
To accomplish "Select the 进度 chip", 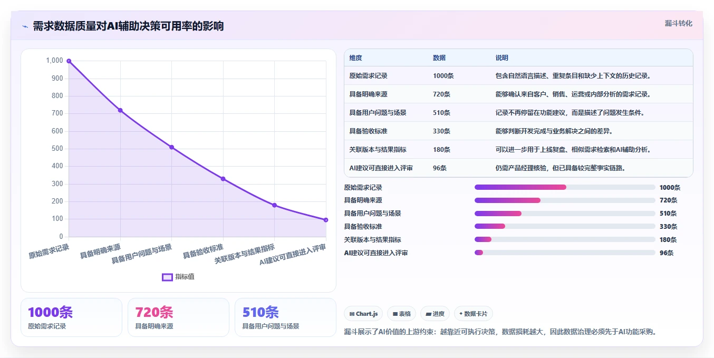I will [x=435, y=314].
